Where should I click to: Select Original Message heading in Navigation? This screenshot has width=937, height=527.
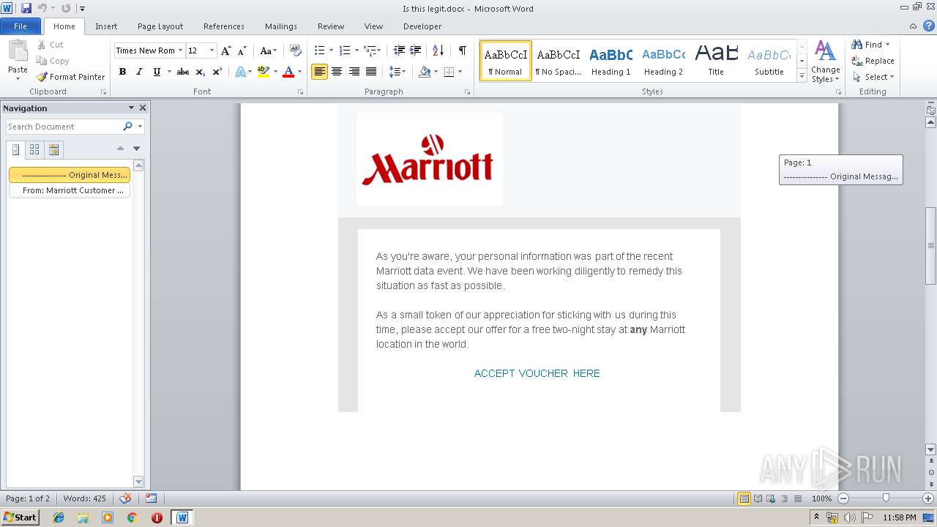pyautogui.click(x=70, y=175)
